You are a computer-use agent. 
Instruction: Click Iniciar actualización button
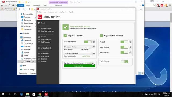point(78,53)
